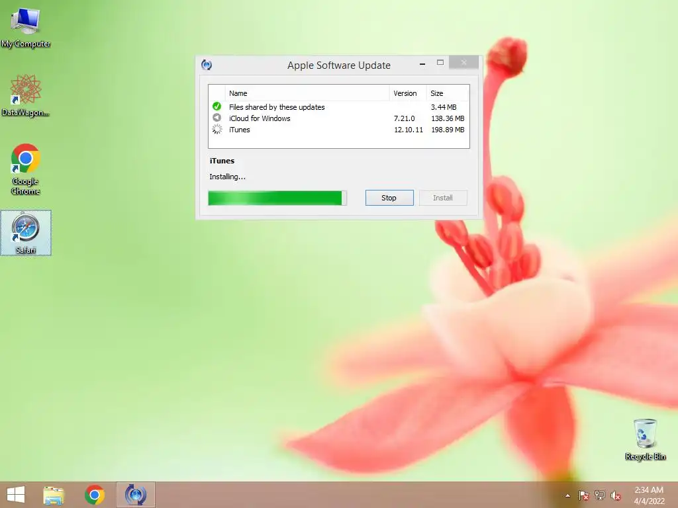Open muted volume tray icon
Viewport: 678px width, 508px height.
click(x=616, y=495)
